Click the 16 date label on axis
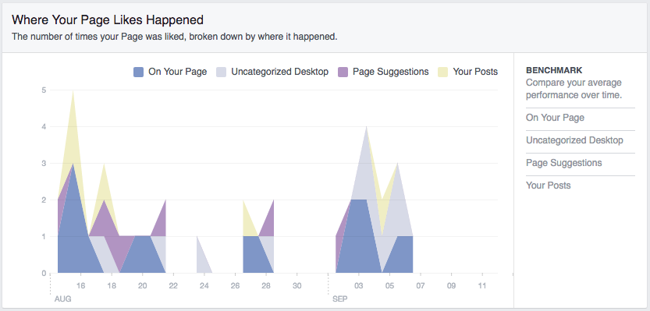Viewport: 650px width, 311px height. click(x=81, y=285)
